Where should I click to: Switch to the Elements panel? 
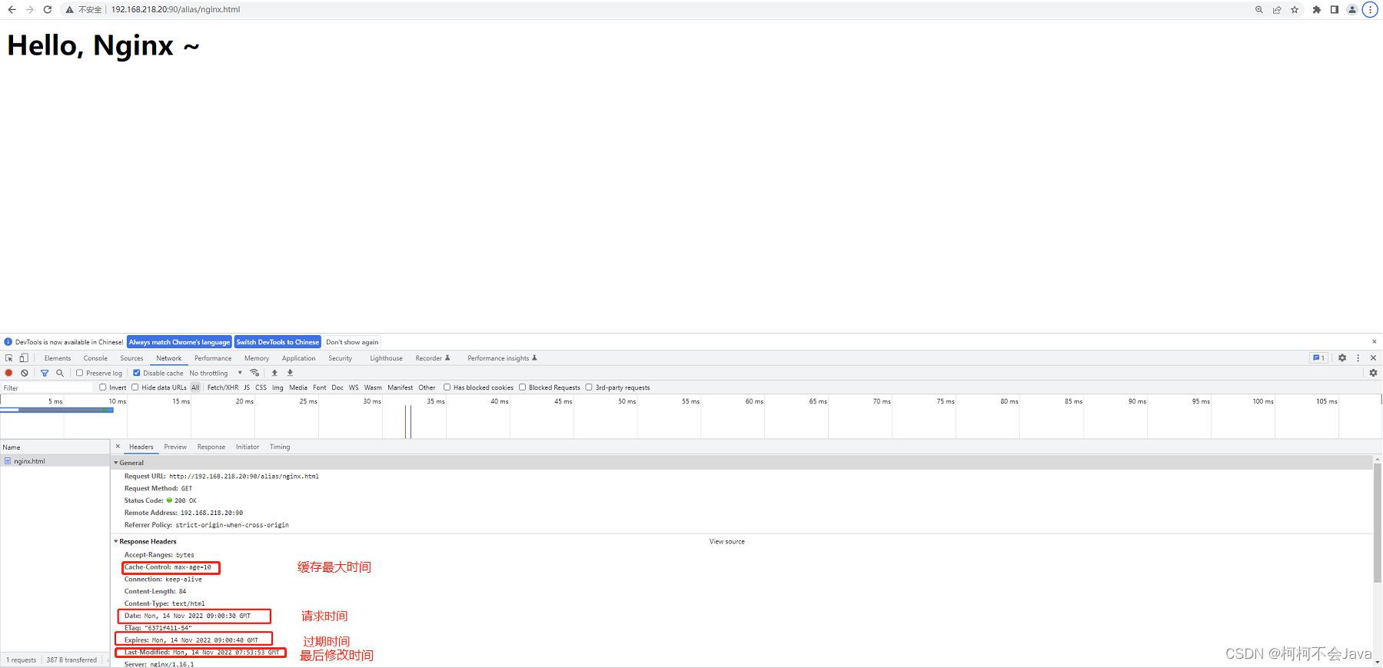58,358
